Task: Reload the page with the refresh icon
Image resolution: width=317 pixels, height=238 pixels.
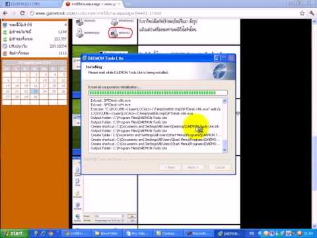Action: pos(22,13)
